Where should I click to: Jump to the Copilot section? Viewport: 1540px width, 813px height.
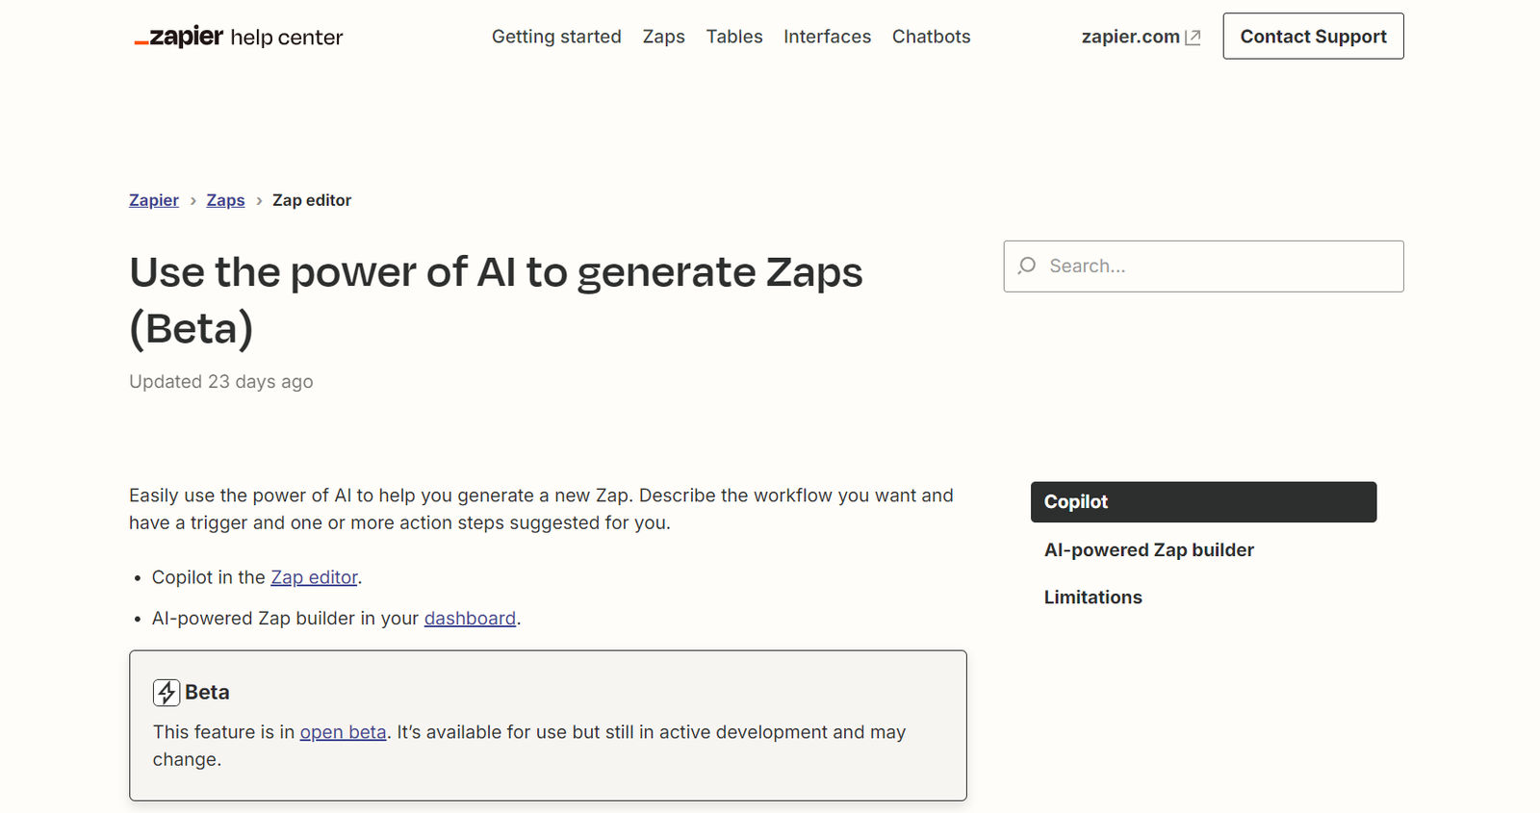click(x=1203, y=502)
